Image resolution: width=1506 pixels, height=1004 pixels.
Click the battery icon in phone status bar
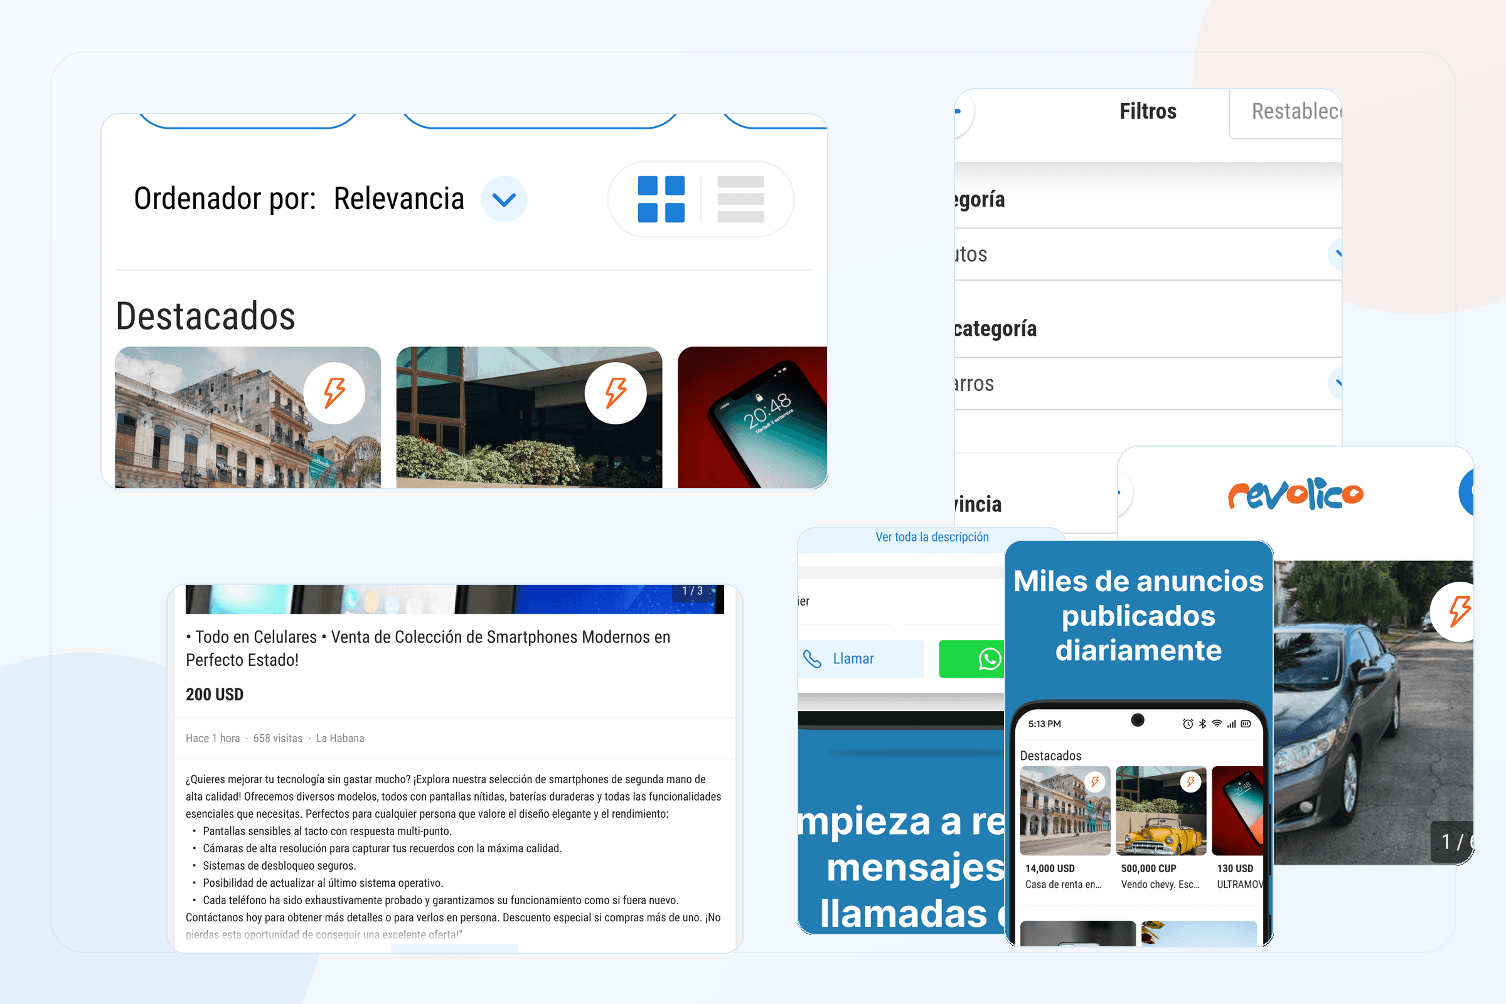pyautogui.click(x=1246, y=724)
